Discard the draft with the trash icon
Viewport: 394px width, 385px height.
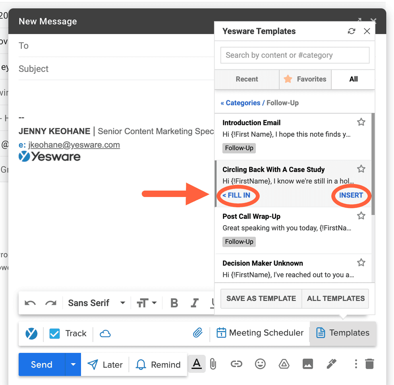(369, 364)
